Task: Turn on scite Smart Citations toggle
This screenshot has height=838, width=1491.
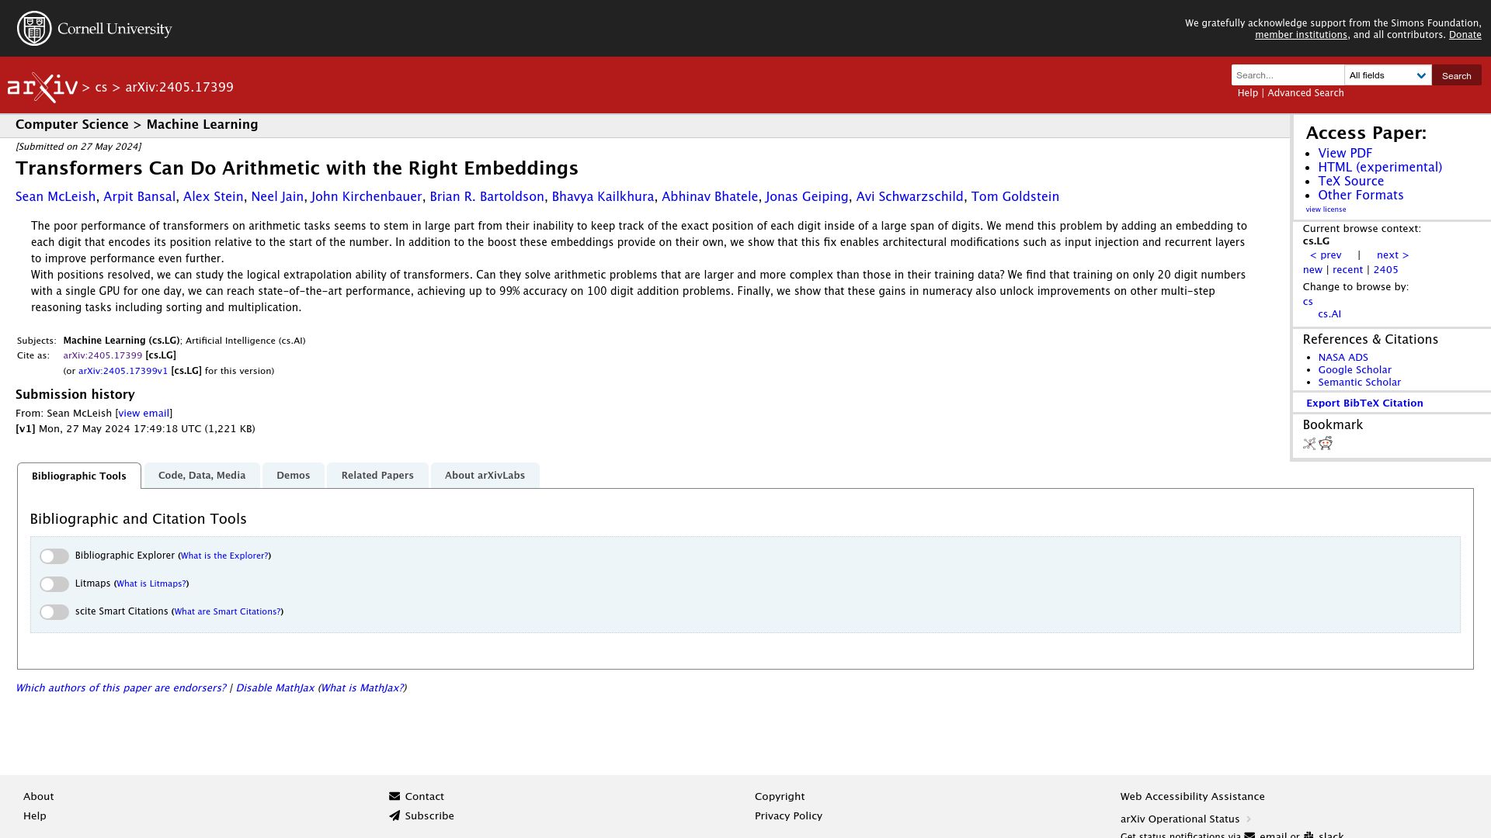Action: (x=54, y=612)
